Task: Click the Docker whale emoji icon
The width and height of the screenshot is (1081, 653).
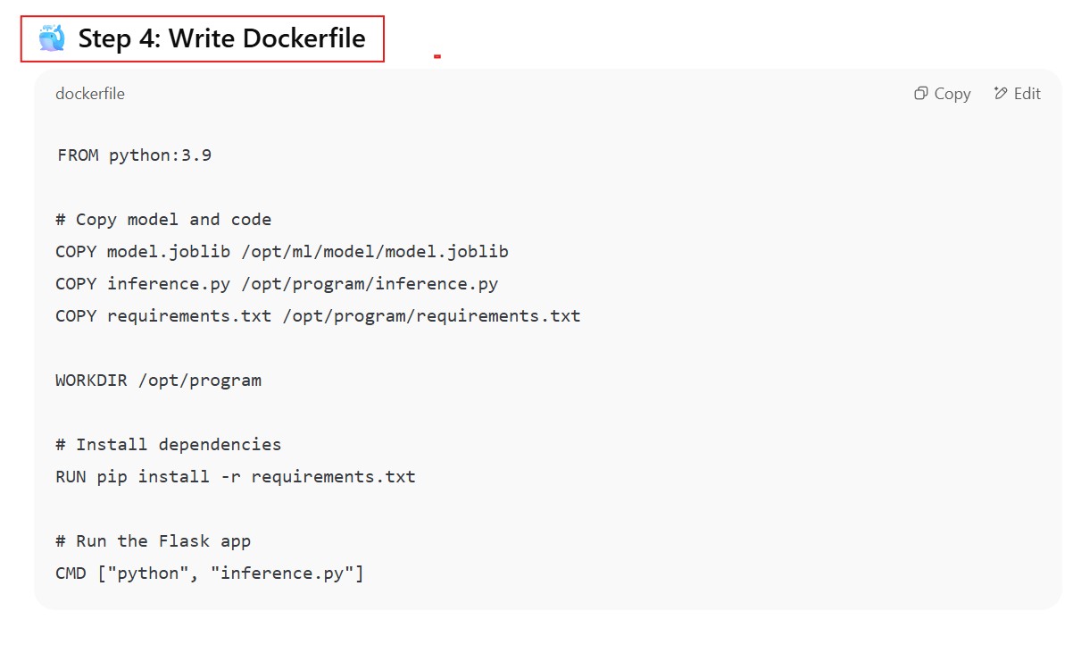Action: pos(52,38)
